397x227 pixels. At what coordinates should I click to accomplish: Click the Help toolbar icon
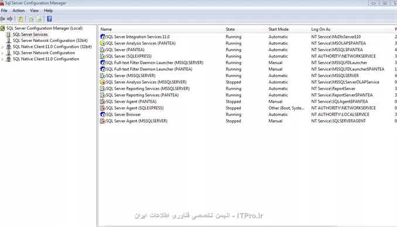(x=49, y=19)
